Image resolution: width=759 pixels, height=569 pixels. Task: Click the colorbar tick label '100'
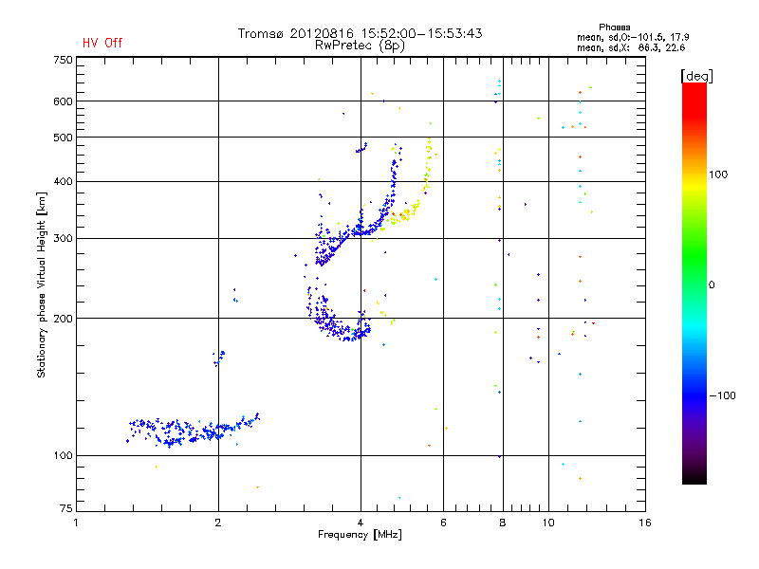click(718, 174)
